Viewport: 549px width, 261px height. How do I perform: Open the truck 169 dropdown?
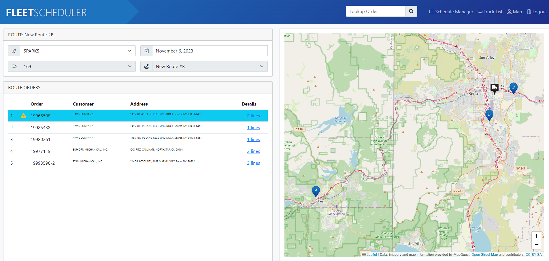76,66
